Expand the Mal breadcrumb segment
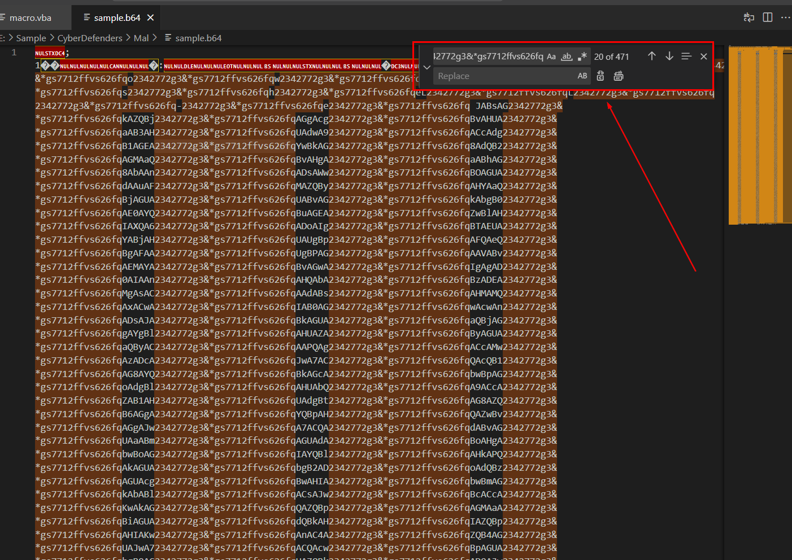 (141, 38)
